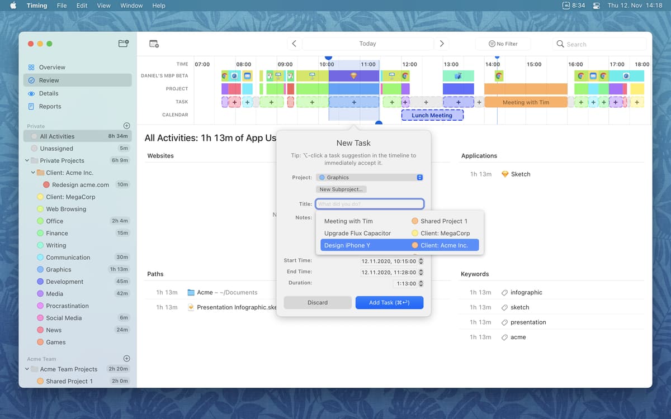Open the Window menu
This screenshot has height=419, width=671.
131,6
